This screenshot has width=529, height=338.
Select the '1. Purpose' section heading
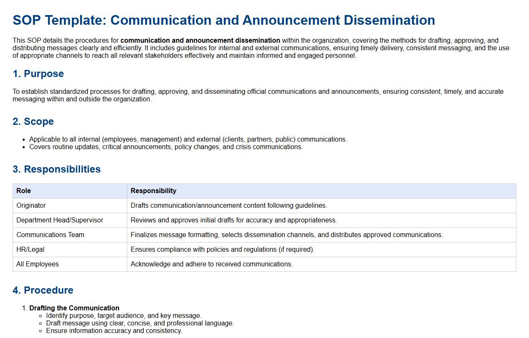(x=38, y=74)
